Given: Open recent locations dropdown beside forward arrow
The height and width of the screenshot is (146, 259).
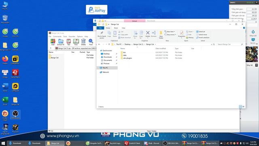Looking at the screenshot, I should pyautogui.click(x=106, y=44).
